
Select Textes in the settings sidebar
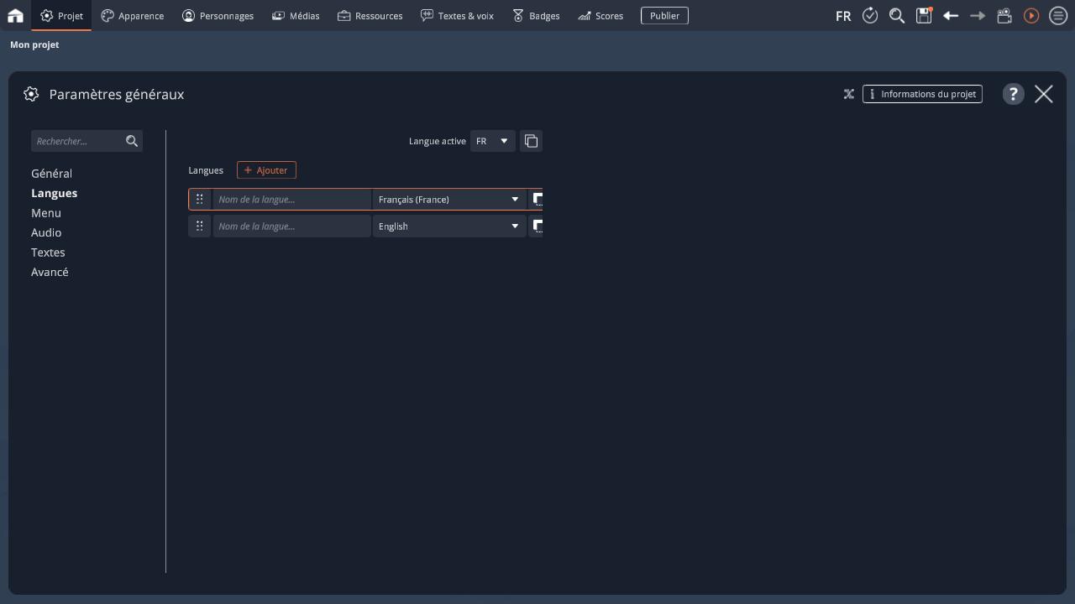[48, 253]
